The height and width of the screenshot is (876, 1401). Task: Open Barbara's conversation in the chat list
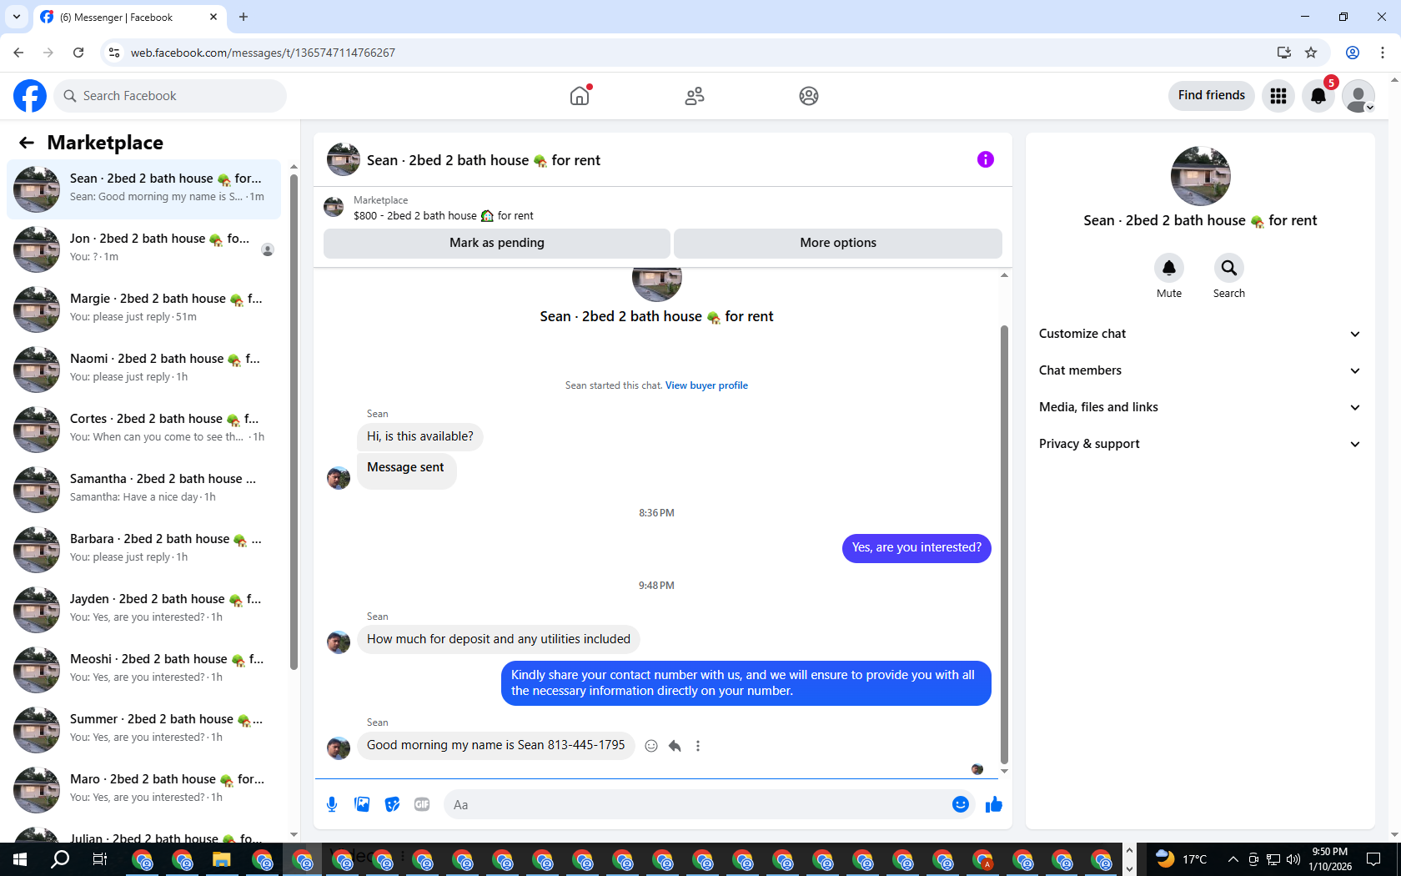click(143, 549)
